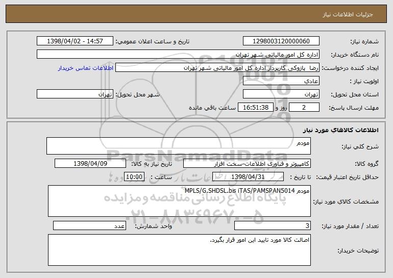Click the label مشخصات کالای مورد نیاز
393x278 pixels.
point(346,201)
